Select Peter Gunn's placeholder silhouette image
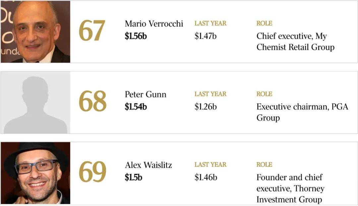The width and height of the screenshot is (358, 206). 35,102
